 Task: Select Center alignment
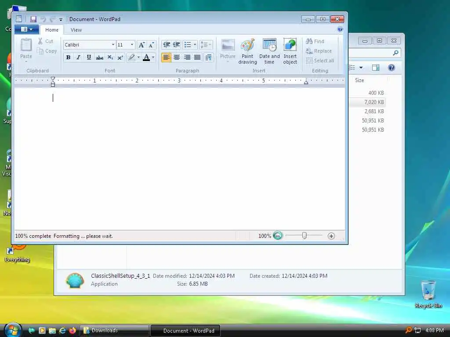(x=177, y=57)
